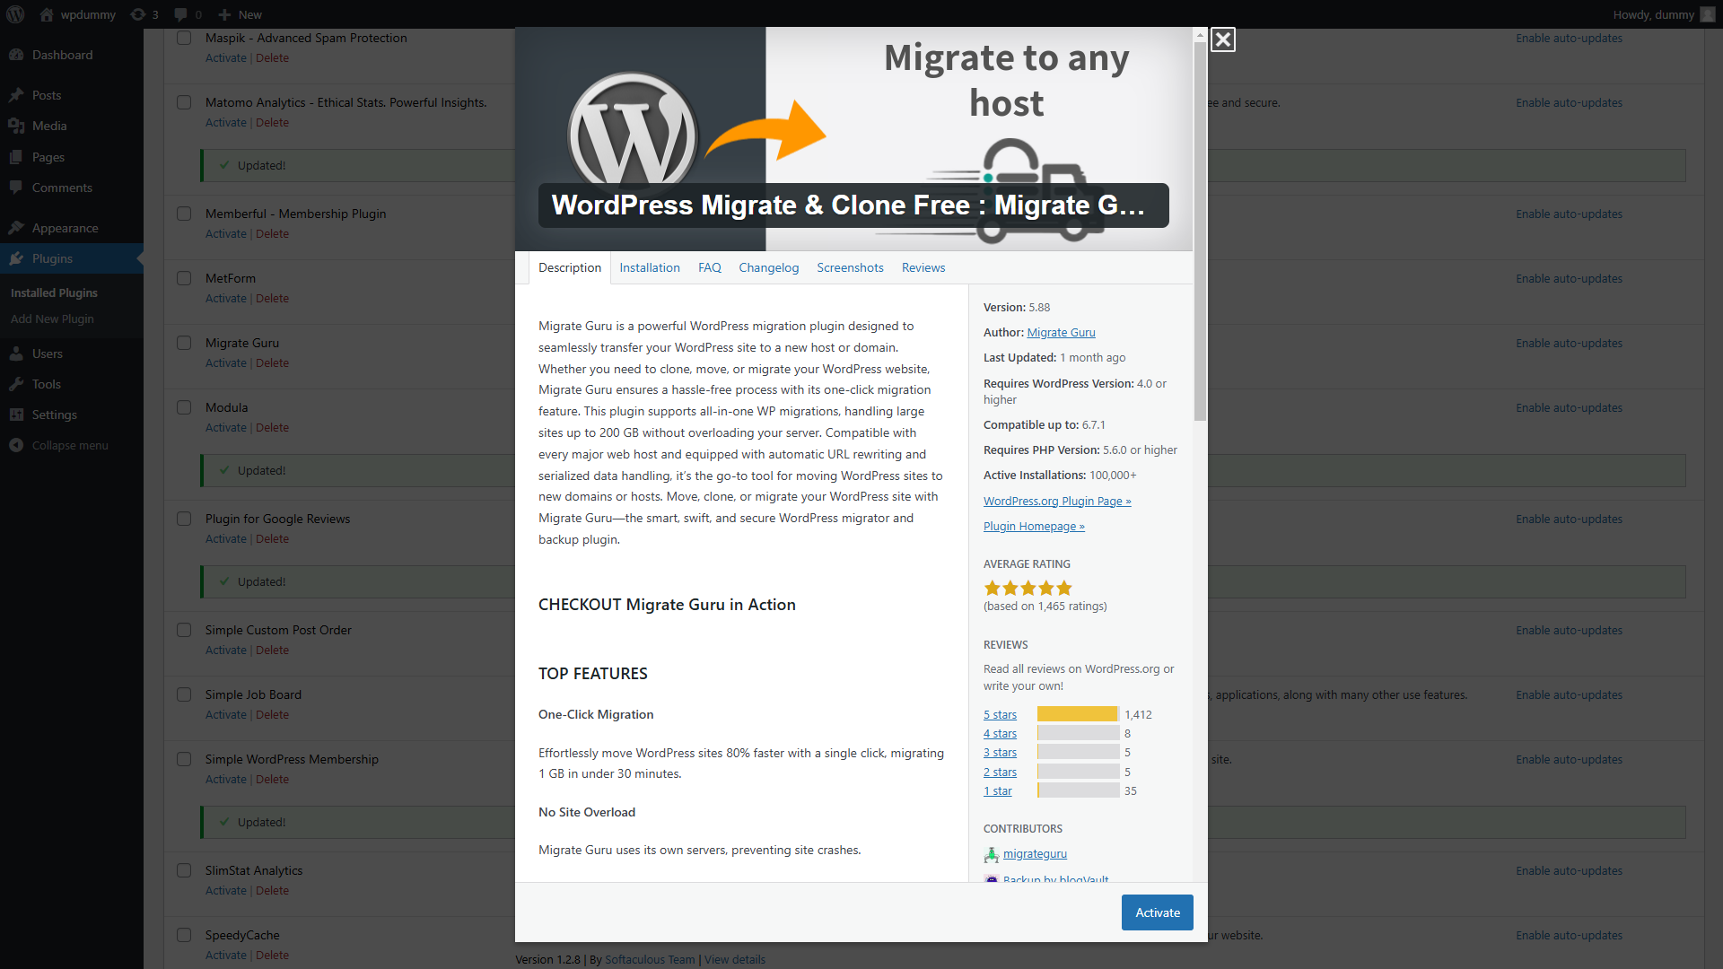Open the Changelog tab
The height and width of the screenshot is (969, 1723).
pyautogui.click(x=769, y=267)
